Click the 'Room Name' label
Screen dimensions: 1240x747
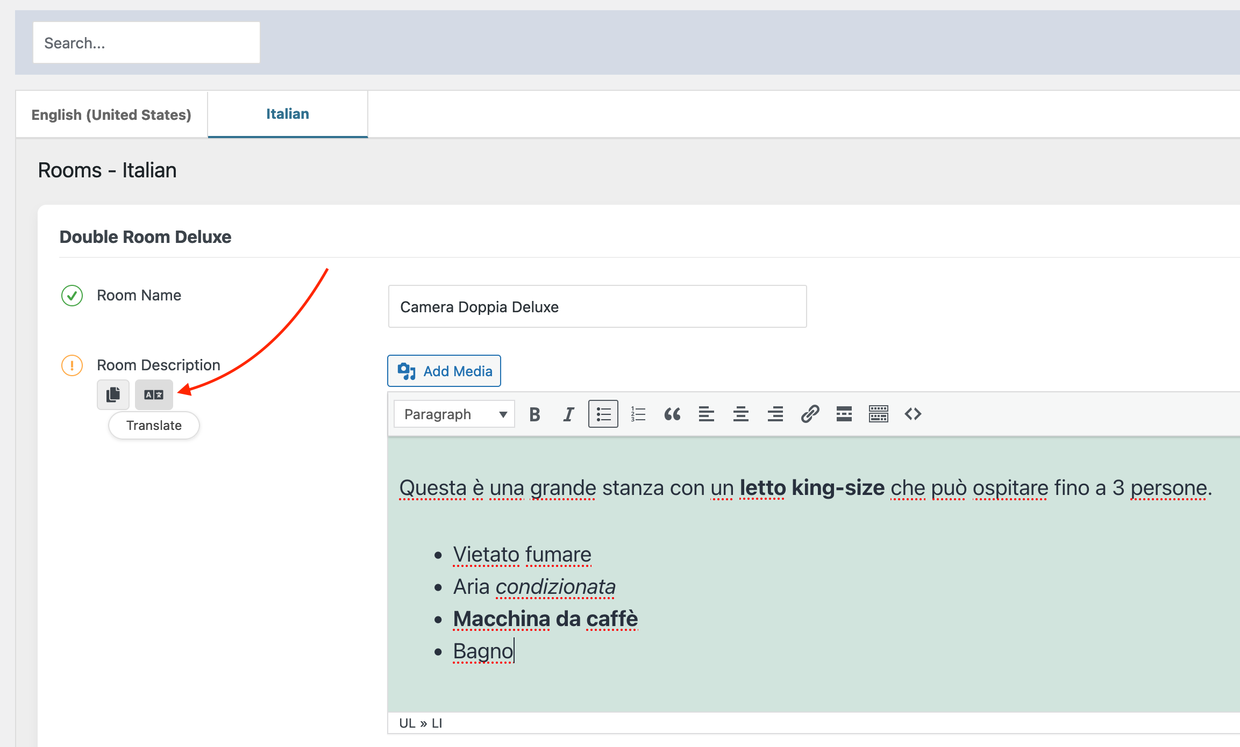[139, 296]
